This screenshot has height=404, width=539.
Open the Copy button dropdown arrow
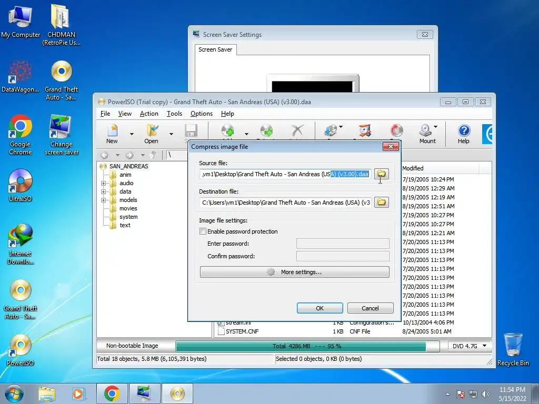(341, 127)
